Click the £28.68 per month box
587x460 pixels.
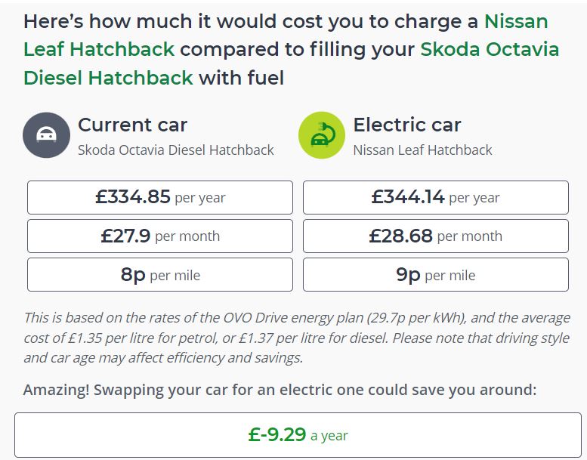point(435,236)
